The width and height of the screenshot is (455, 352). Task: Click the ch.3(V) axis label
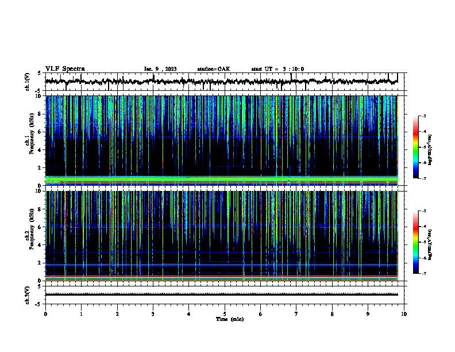coord(28,295)
